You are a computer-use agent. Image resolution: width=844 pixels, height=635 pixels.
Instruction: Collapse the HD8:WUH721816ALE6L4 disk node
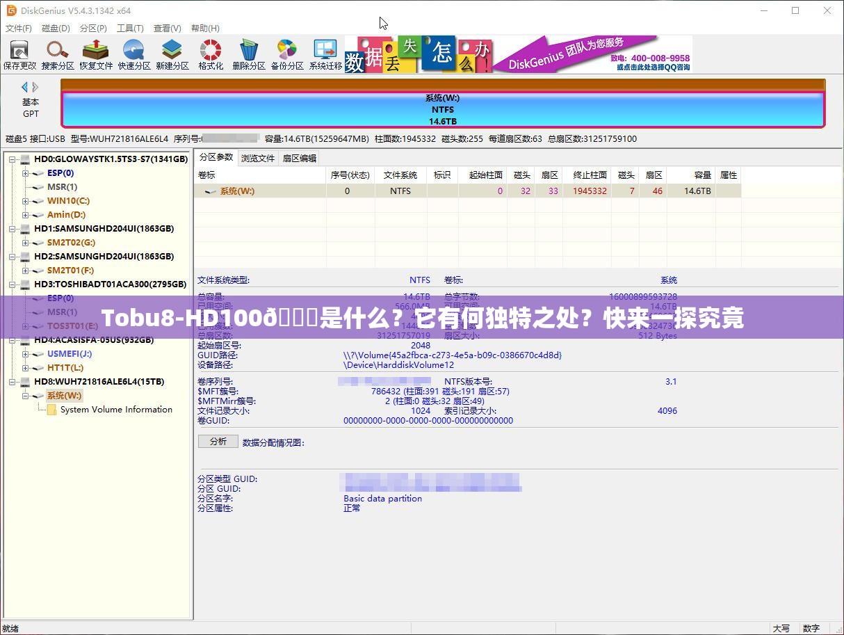point(13,381)
